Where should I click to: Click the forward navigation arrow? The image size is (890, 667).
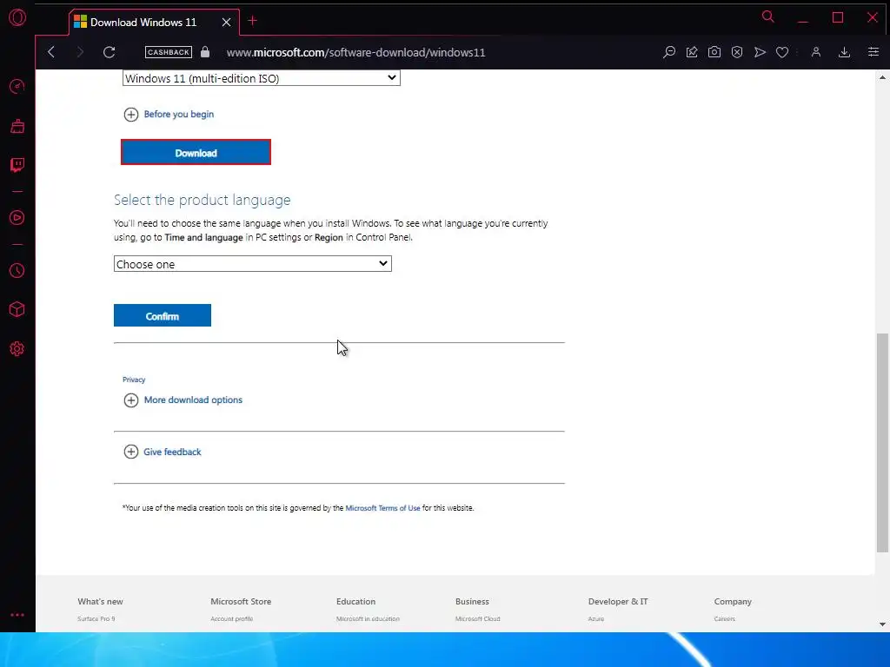point(80,52)
